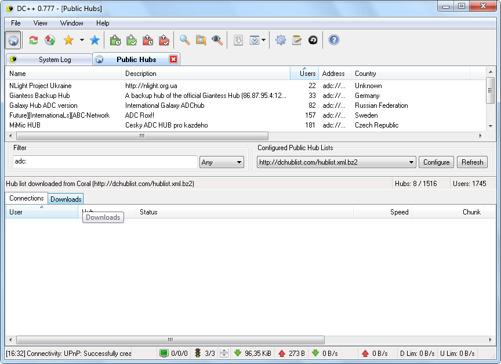Open Finished Downloads green checkmark-folder icon
Viewport: 501px width, 364px height.
tap(131, 40)
